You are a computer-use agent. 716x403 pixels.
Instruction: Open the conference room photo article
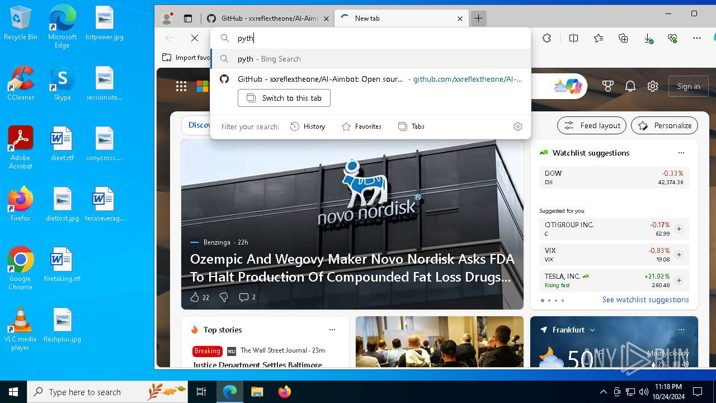coord(440,342)
